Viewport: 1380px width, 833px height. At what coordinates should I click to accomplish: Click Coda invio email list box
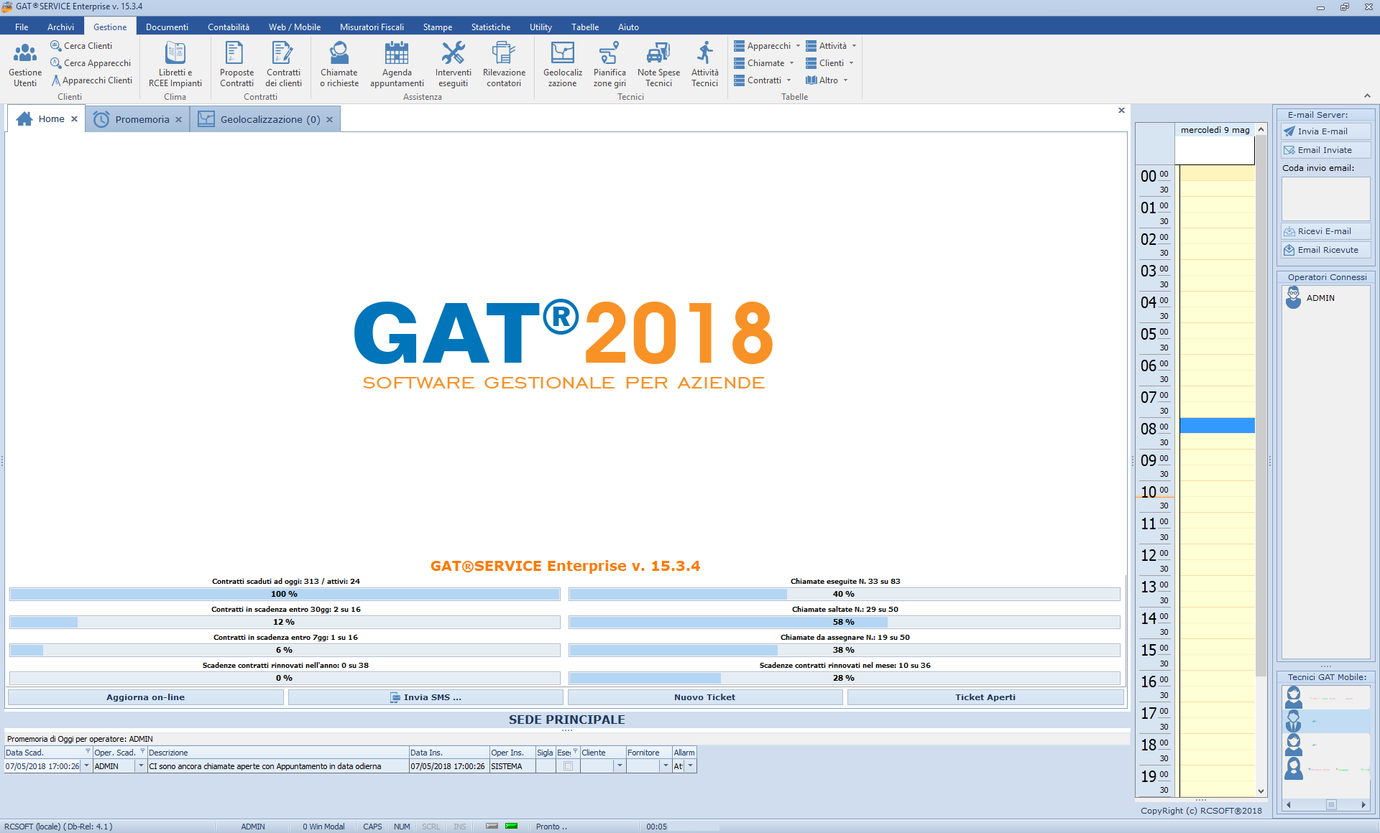tap(1325, 198)
